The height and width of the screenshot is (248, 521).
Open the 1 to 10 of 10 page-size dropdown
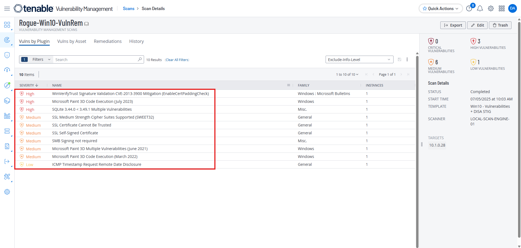click(347, 75)
